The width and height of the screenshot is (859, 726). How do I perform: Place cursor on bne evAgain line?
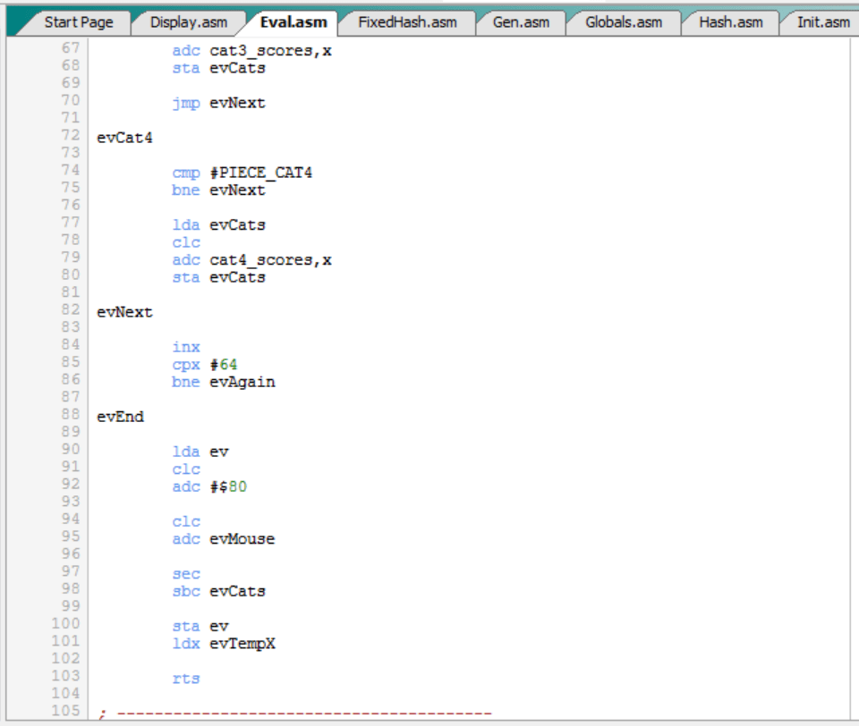tap(224, 382)
